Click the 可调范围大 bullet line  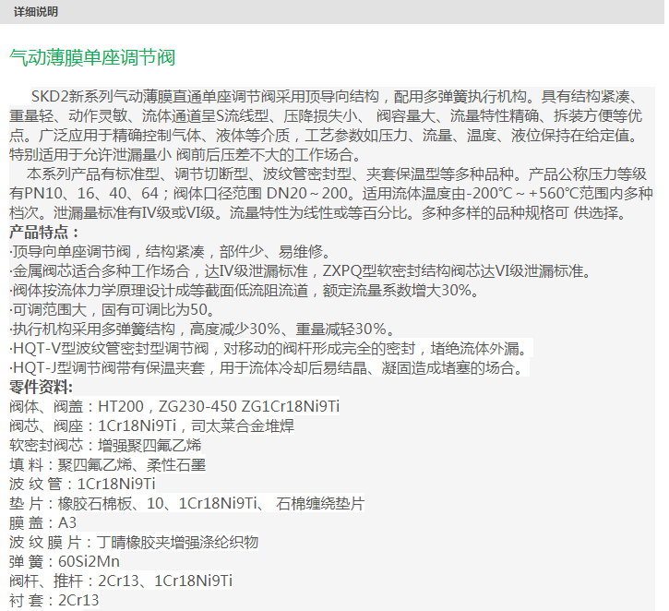[x=112, y=310]
